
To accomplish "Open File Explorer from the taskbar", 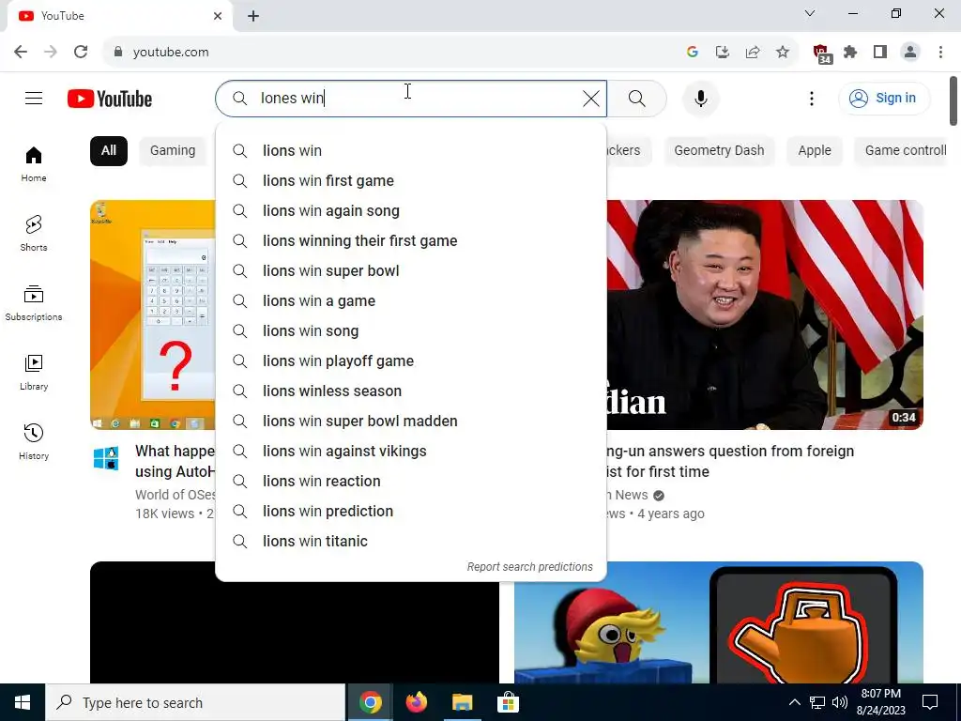I will pyautogui.click(x=462, y=702).
